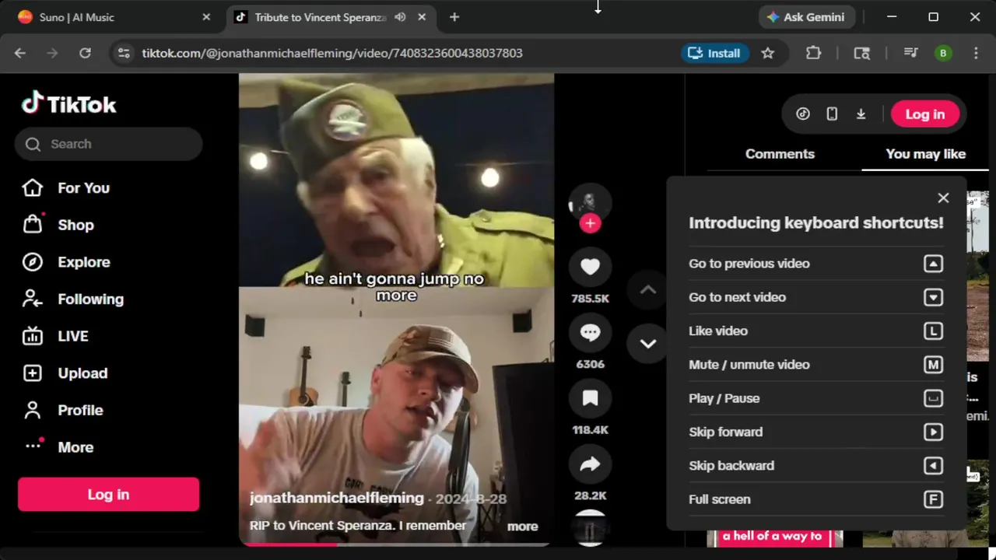Image resolution: width=996 pixels, height=560 pixels.
Task: Click the Skip forward shortcut text
Action: [x=725, y=432]
